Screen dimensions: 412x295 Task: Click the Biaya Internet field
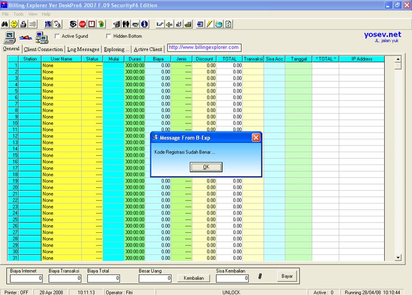click(x=26, y=278)
